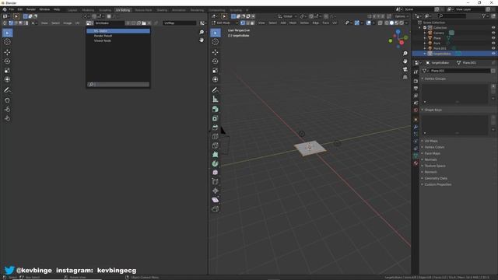Select the Knife tool
Image resolution: width=498 pixels, height=280 pixels.
[216, 145]
